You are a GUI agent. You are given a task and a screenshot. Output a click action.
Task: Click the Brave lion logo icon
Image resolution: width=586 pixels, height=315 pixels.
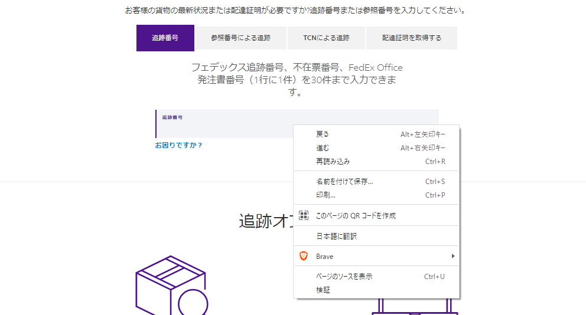click(x=304, y=256)
